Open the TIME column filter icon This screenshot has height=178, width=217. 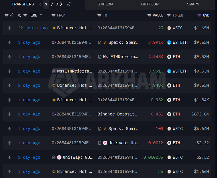point(25,15)
